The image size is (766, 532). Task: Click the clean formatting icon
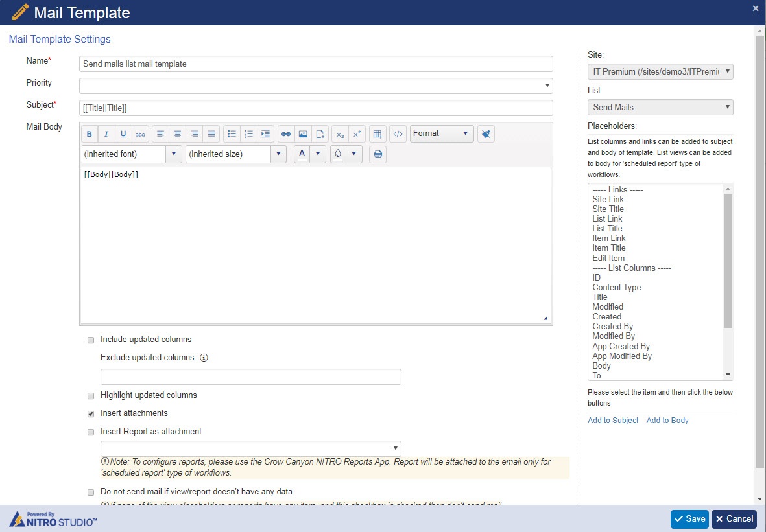point(486,134)
